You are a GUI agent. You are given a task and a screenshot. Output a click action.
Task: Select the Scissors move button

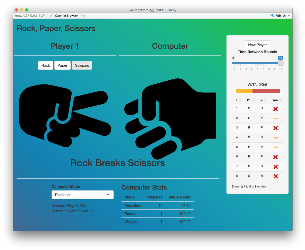point(82,65)
